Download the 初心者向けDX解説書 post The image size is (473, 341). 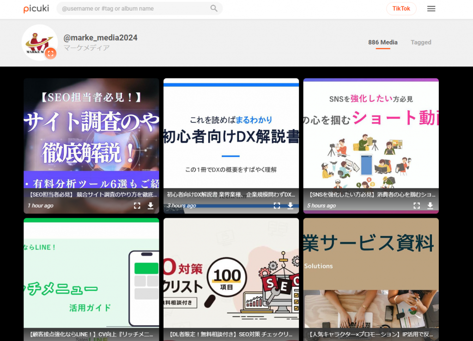[290, 206]
